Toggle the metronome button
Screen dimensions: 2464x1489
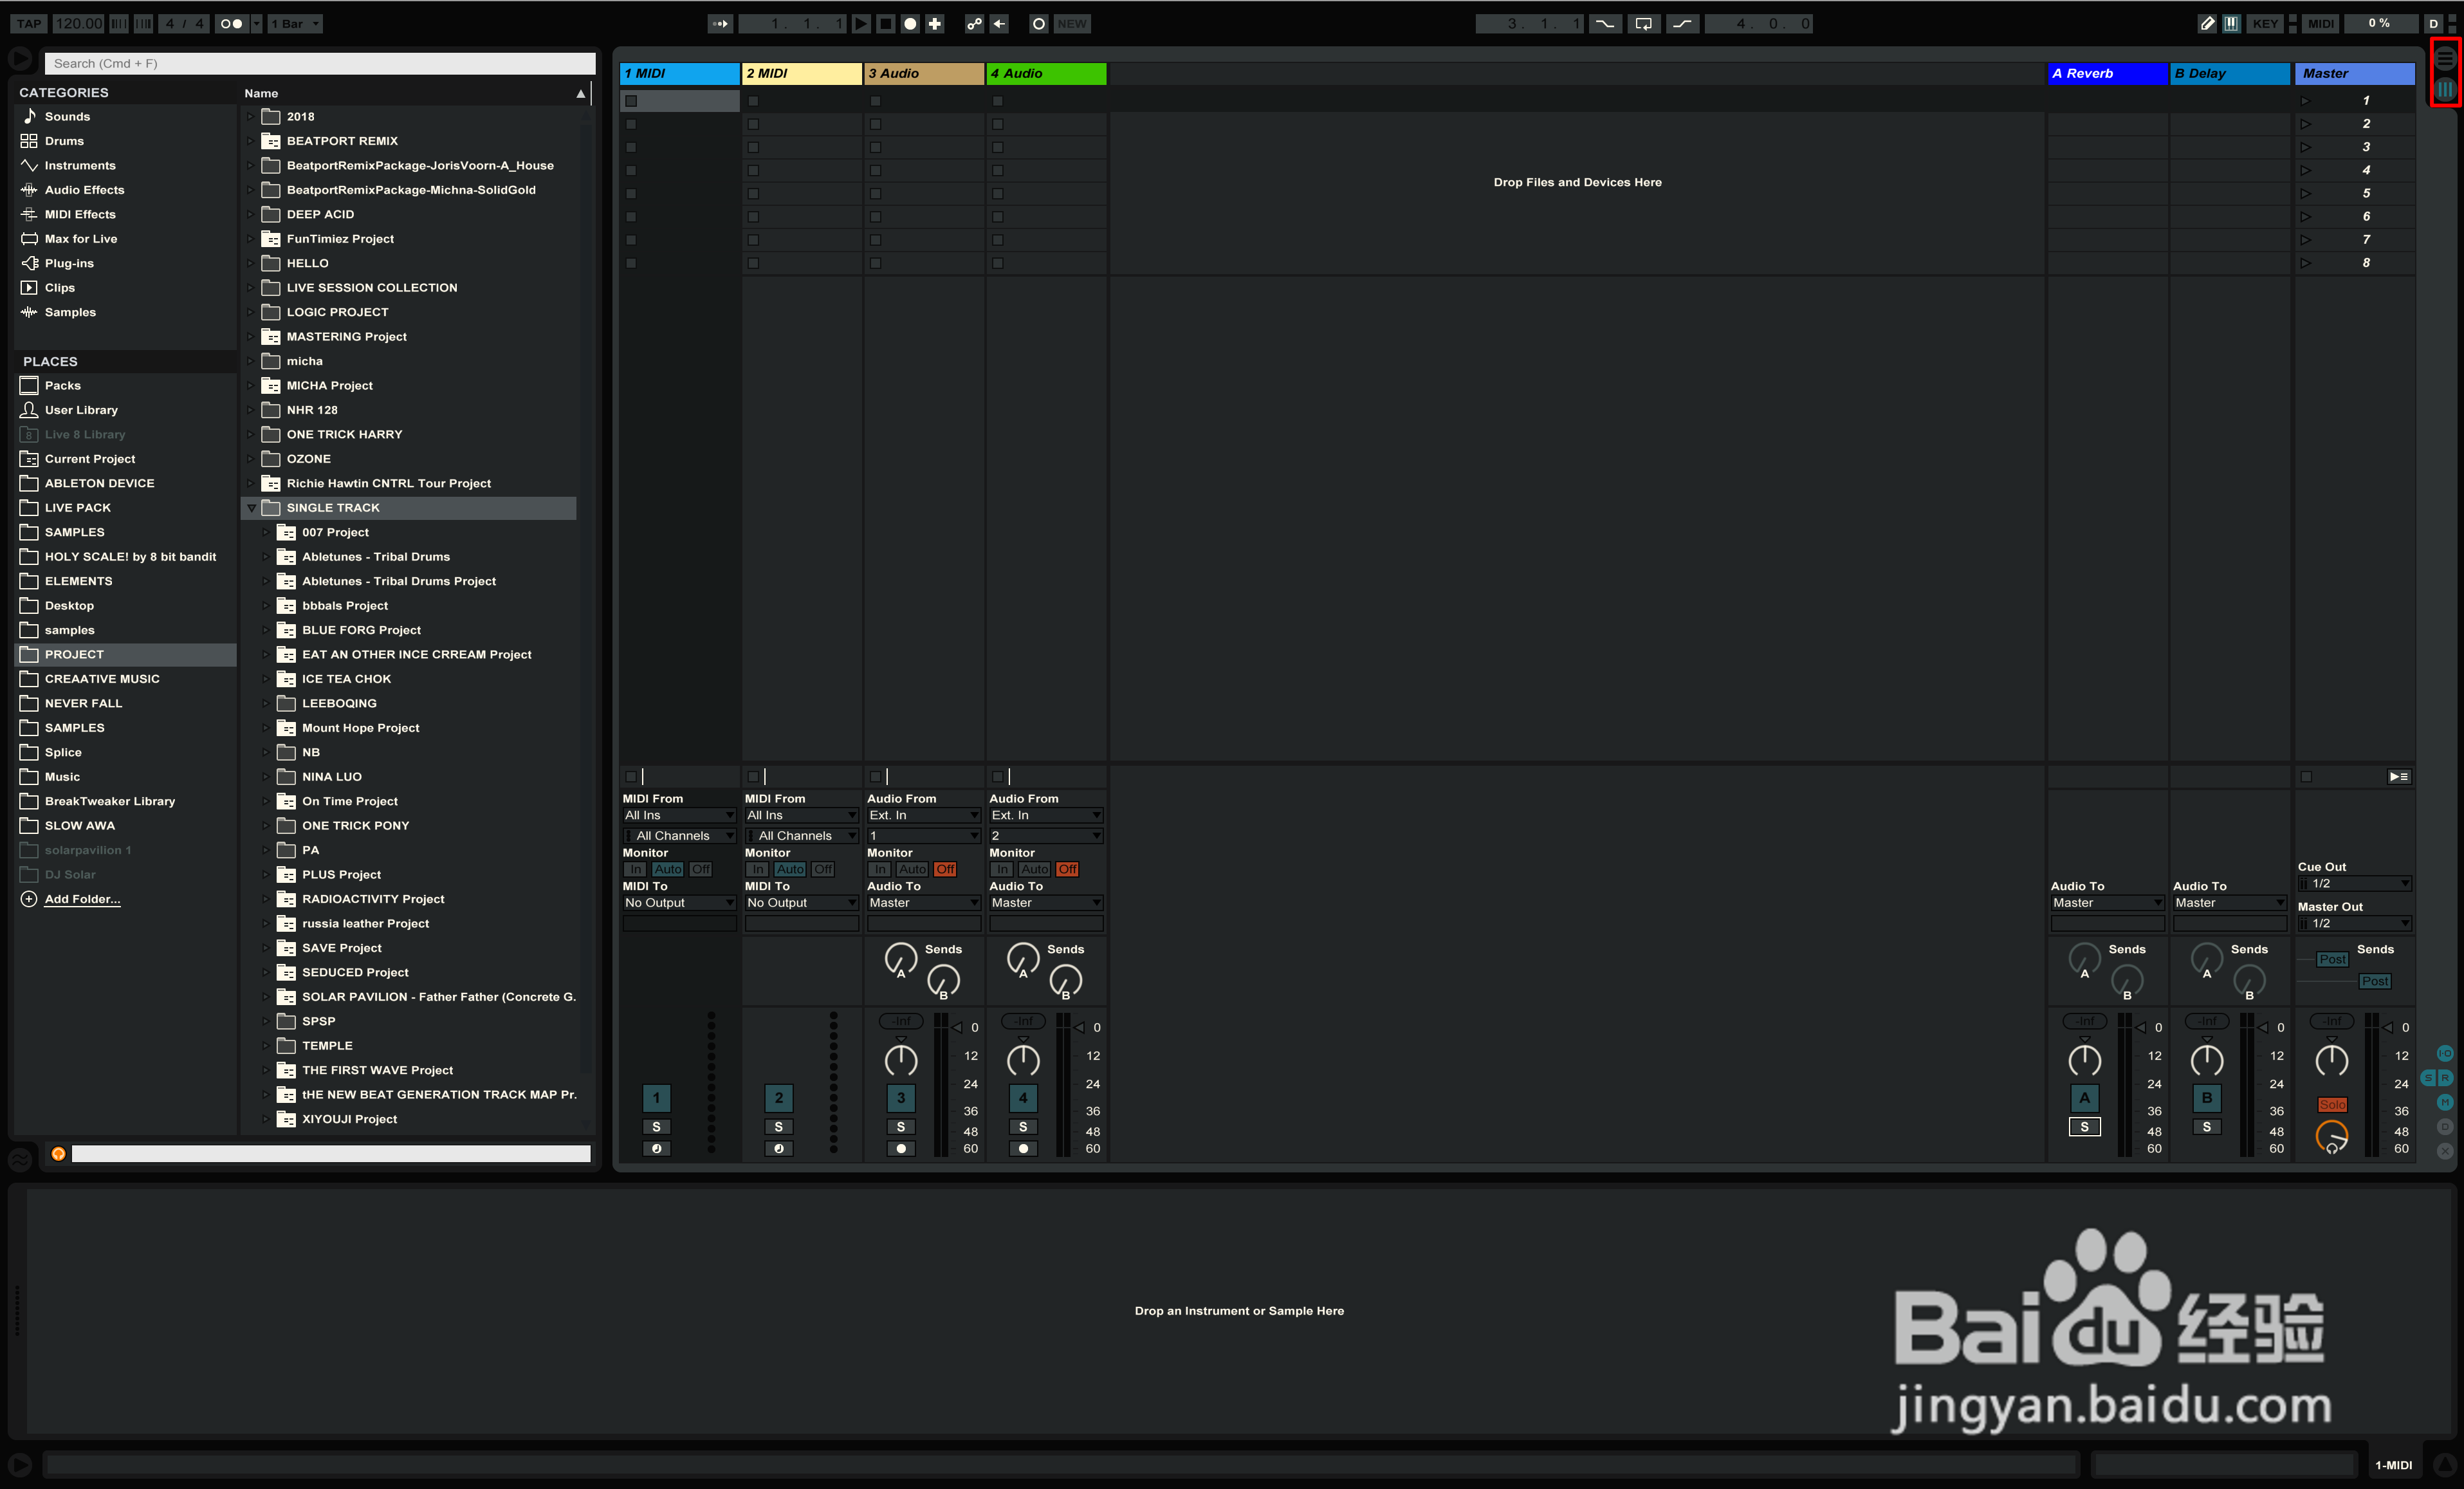(x=231, y=23)
